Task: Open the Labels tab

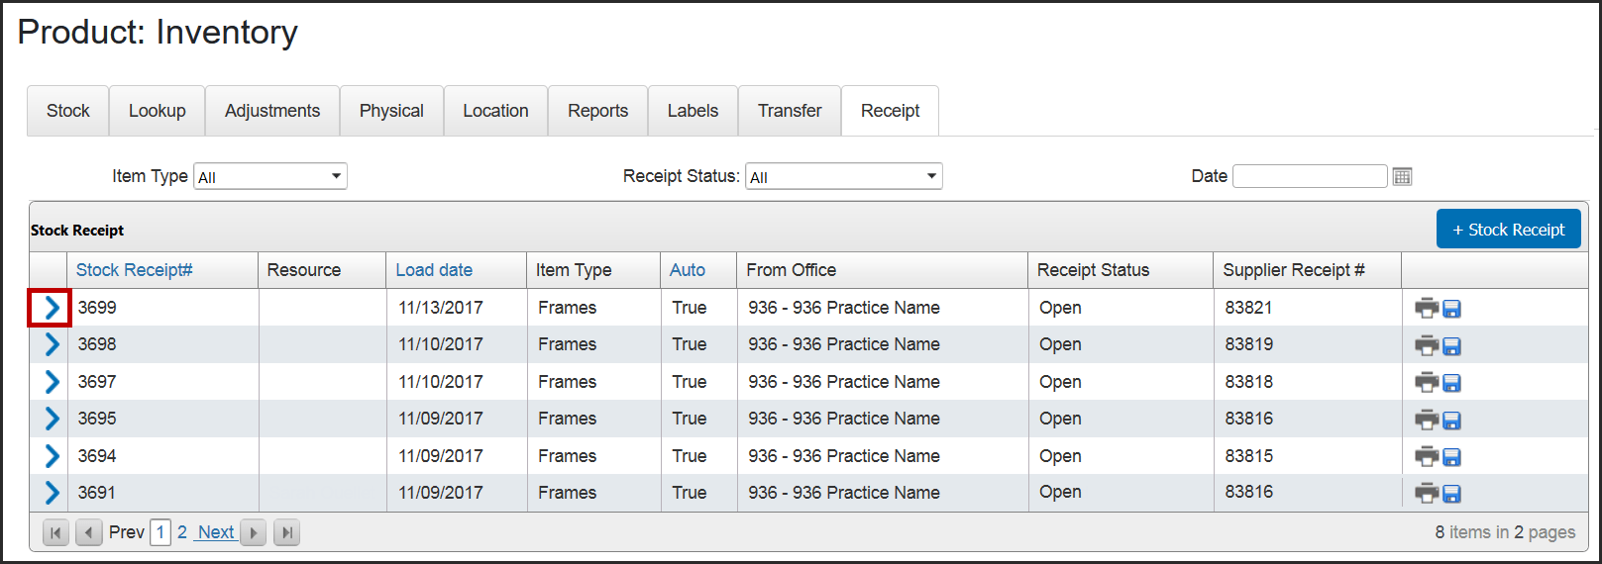Action: click(693, 111)
